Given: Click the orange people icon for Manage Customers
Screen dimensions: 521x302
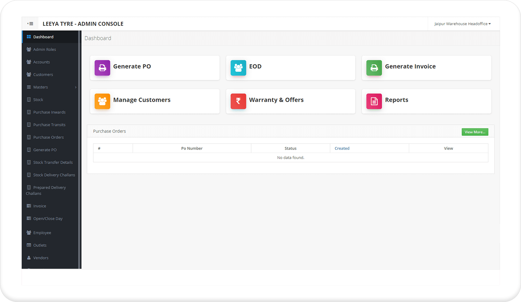Looking at the screenshot, I should tap(102, 101).
